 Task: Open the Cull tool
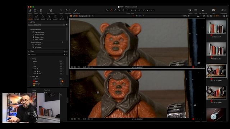41,10
